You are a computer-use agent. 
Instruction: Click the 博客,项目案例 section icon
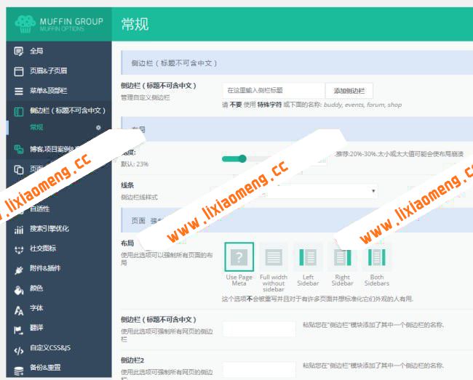click(x=19, y=149)
